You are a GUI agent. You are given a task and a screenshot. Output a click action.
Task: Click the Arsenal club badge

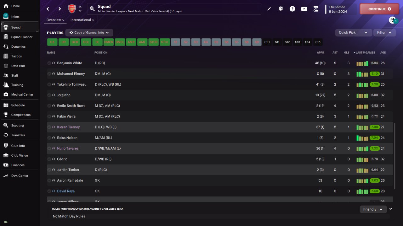[72, 9]
